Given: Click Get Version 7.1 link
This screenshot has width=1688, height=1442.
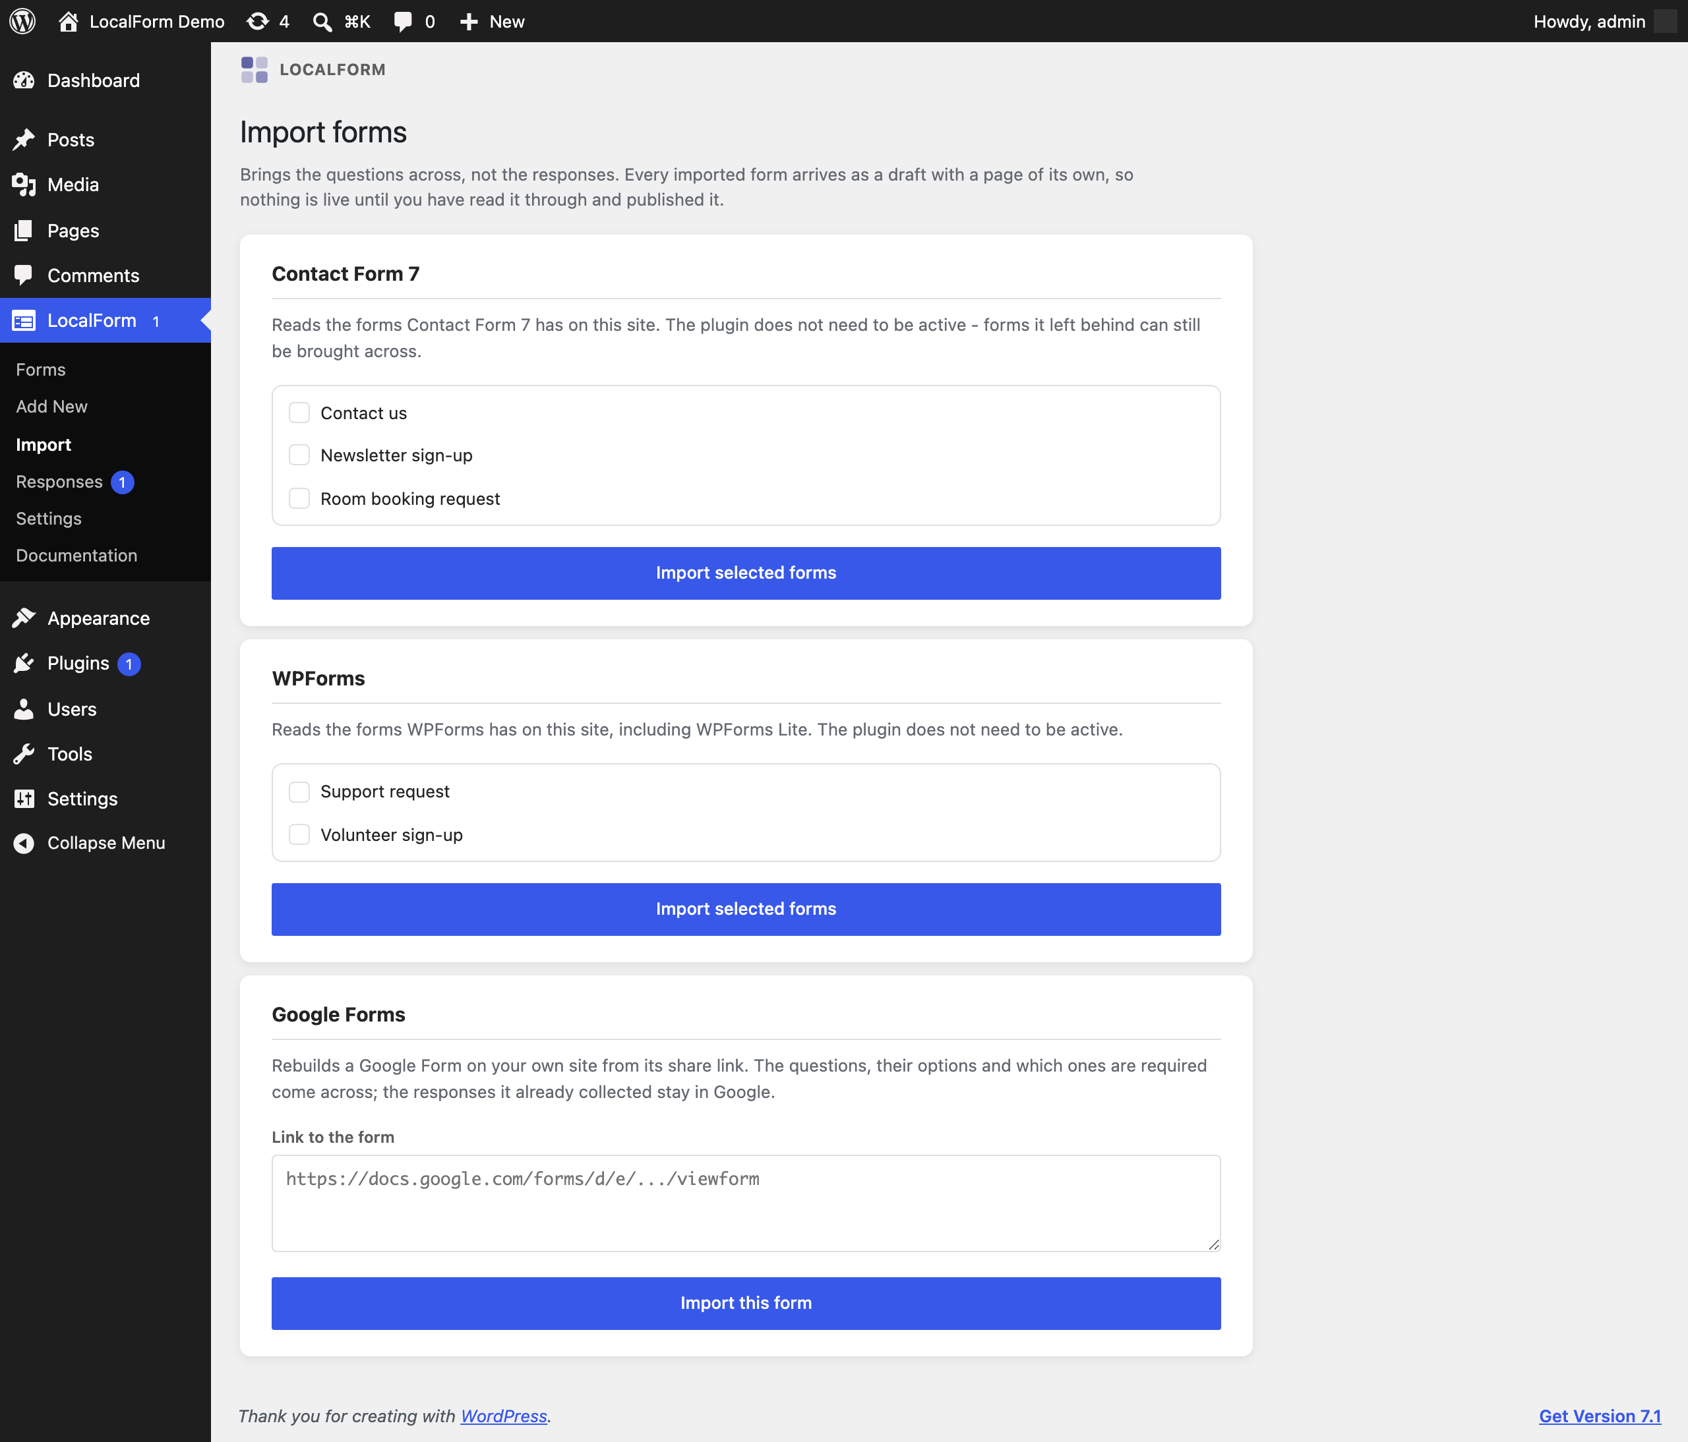Looking at the screenshot, I should (x=1600, y=1416).
